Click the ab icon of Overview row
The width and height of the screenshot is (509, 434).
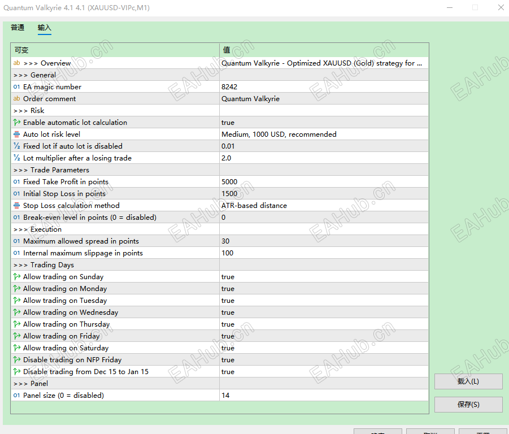click(16, 63)
